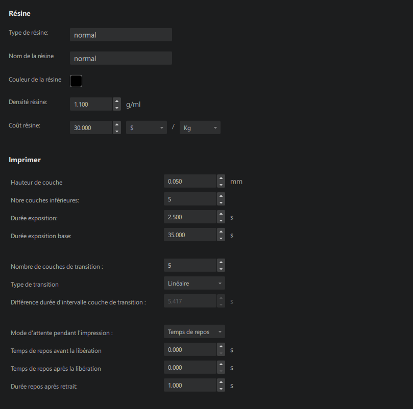
Task: Open the Temps de repos mode dropdown
Action: [x=194, y=331]
